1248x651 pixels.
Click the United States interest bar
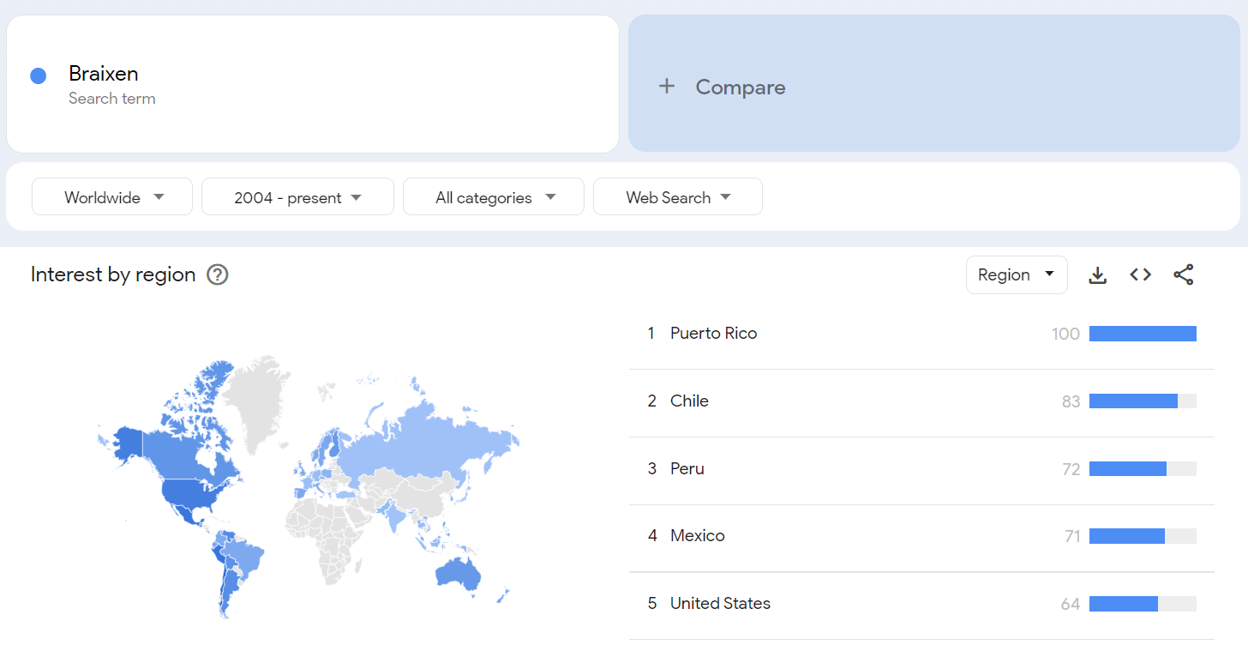[1143, 604]
